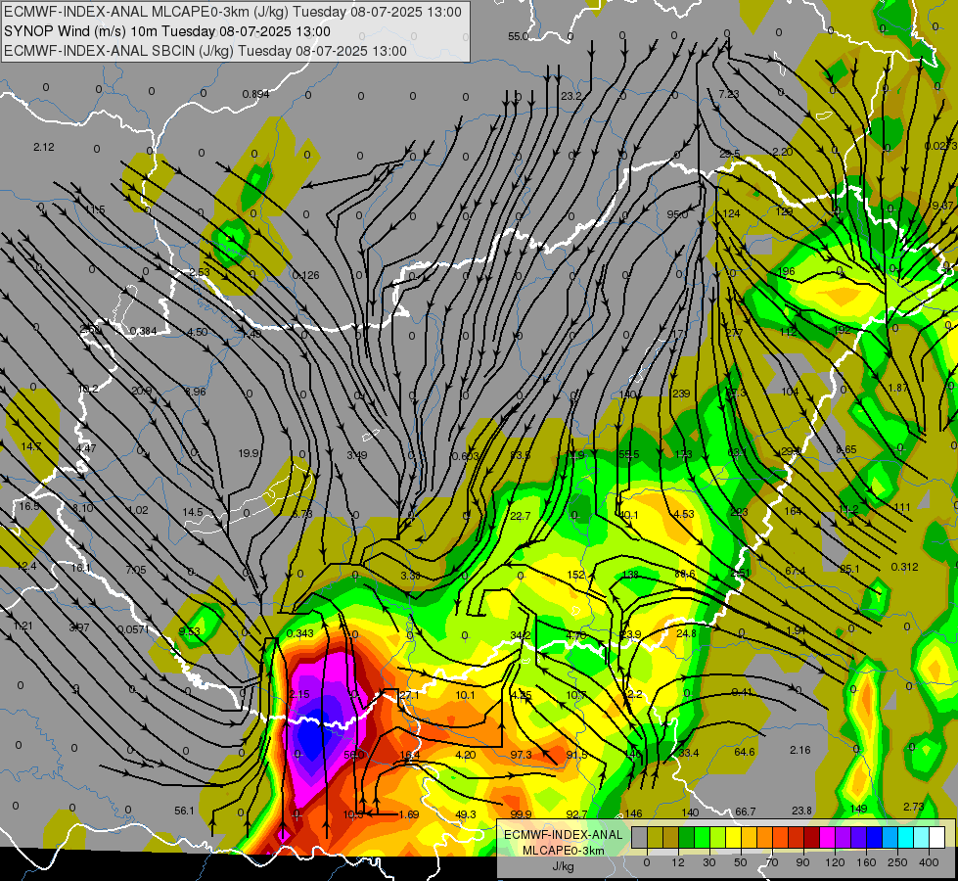
Task: Click the map value '97.3'
Action: [522, 755]
